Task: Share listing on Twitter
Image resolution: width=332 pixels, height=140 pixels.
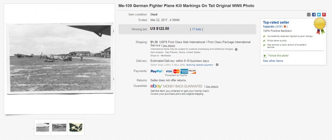Action: [319, 15]
